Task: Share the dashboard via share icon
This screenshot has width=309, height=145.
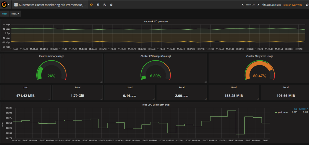Action: [98, 5]
